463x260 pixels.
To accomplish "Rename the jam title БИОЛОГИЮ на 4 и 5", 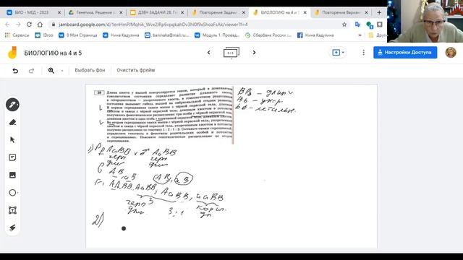I will [x=53, y=53].
